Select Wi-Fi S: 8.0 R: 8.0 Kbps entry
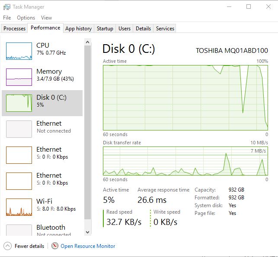Screen dimensions: 278x257 click(42, 207)
